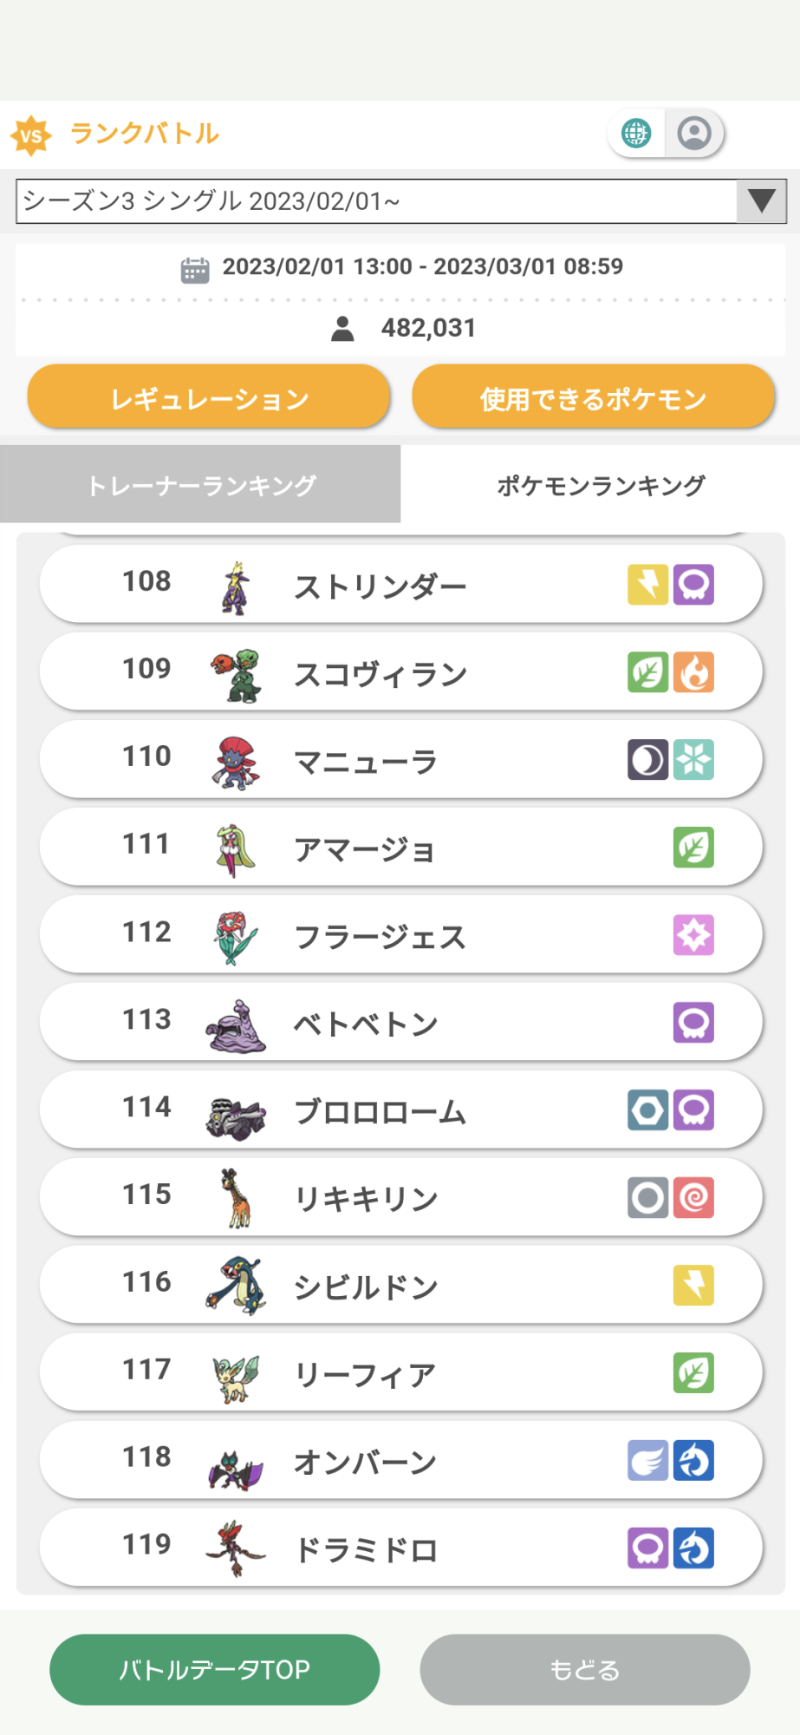Click the Ice type icon on マニューラ
The image size is (800, 1735).
693,760
